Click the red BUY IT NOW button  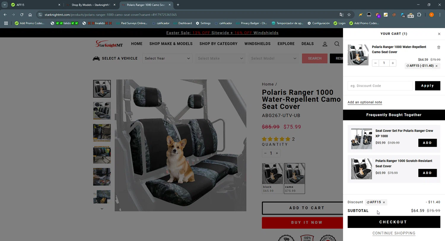point(303,223)
